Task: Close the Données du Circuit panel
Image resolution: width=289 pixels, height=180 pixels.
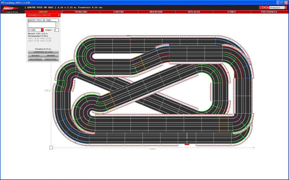Action: [x=59, y=15]
